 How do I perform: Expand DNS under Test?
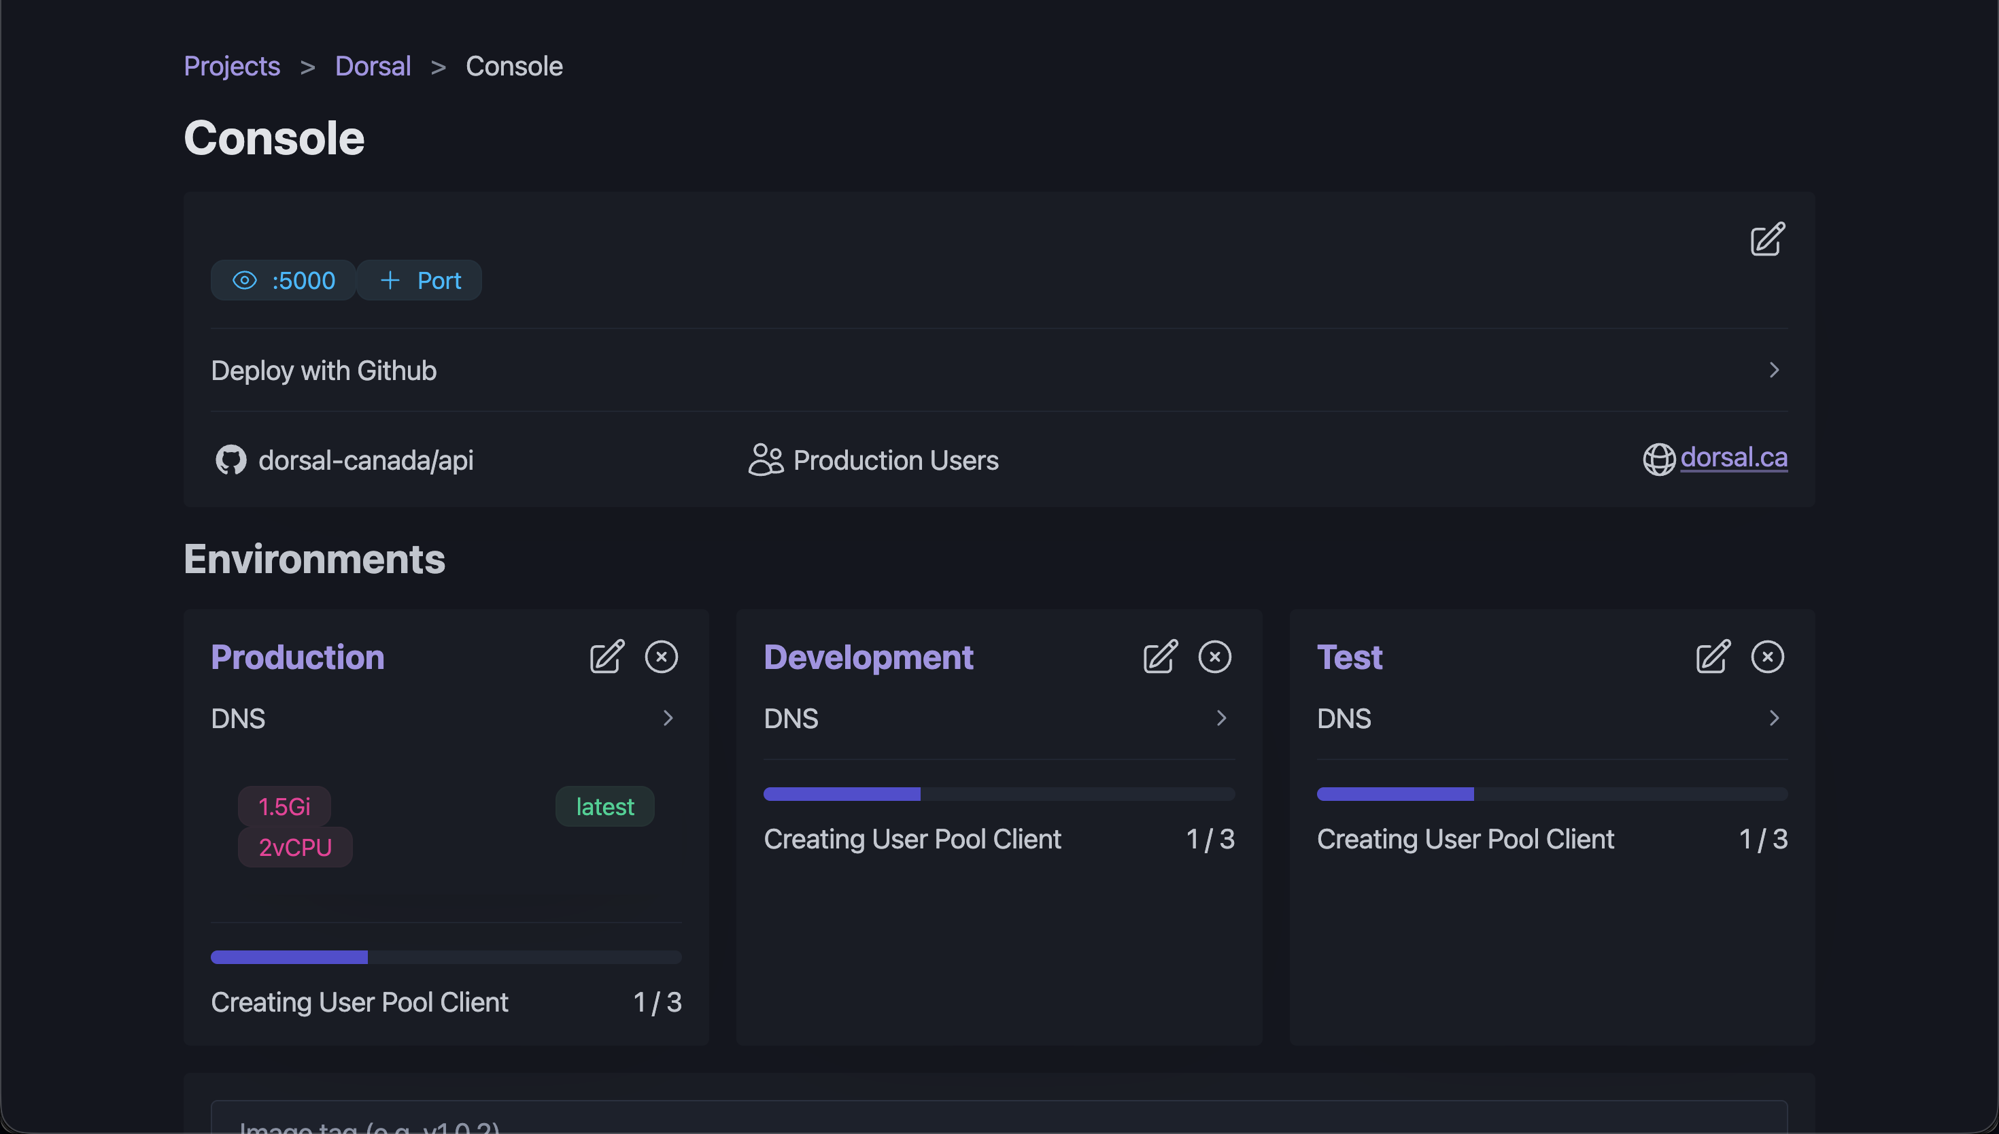[1552, 718]
